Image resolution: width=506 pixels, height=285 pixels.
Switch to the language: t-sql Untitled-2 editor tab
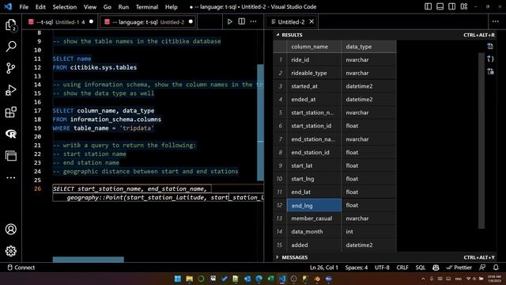pos(148,22)
